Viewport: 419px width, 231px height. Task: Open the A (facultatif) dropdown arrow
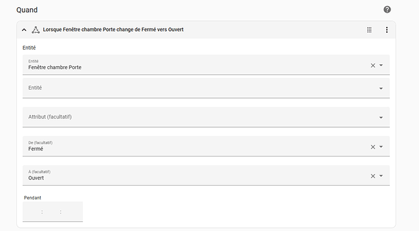[381, 176]
